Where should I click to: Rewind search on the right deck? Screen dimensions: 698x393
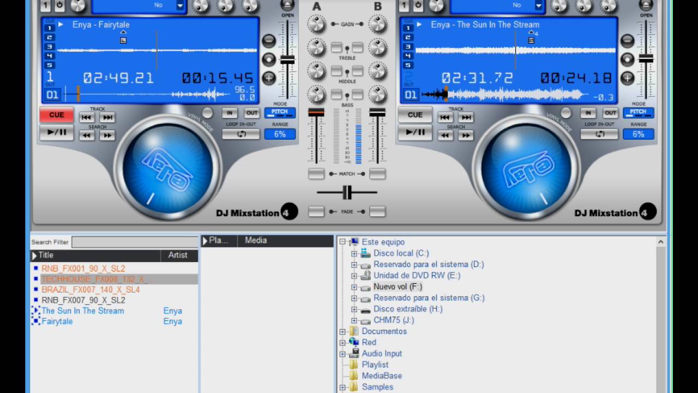[445, 135]
